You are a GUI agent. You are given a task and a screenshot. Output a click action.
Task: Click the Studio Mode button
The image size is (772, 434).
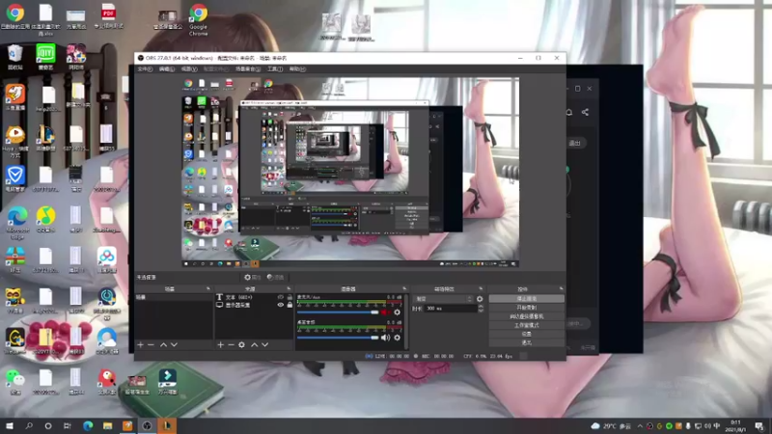526,325
